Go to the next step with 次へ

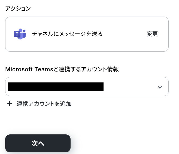38,143
